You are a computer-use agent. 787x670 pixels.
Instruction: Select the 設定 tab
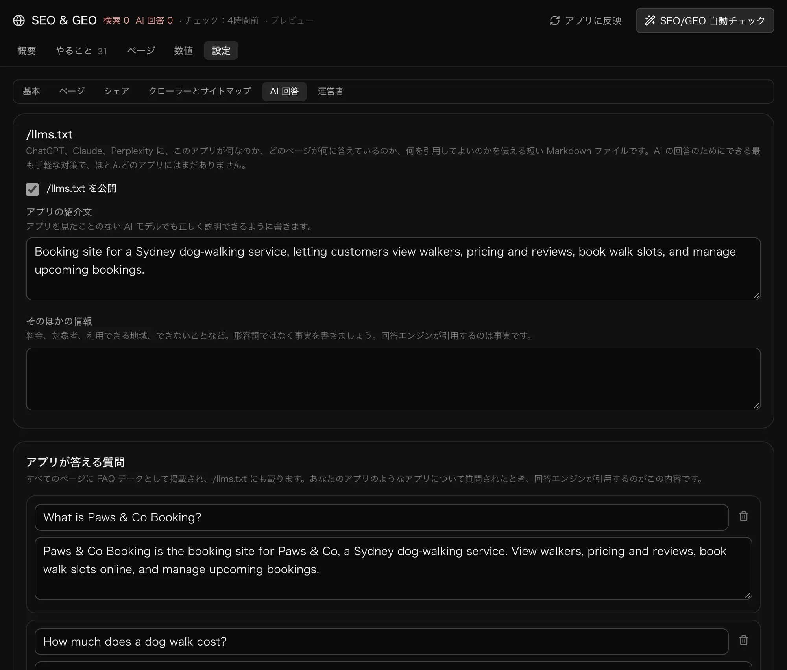221,51
